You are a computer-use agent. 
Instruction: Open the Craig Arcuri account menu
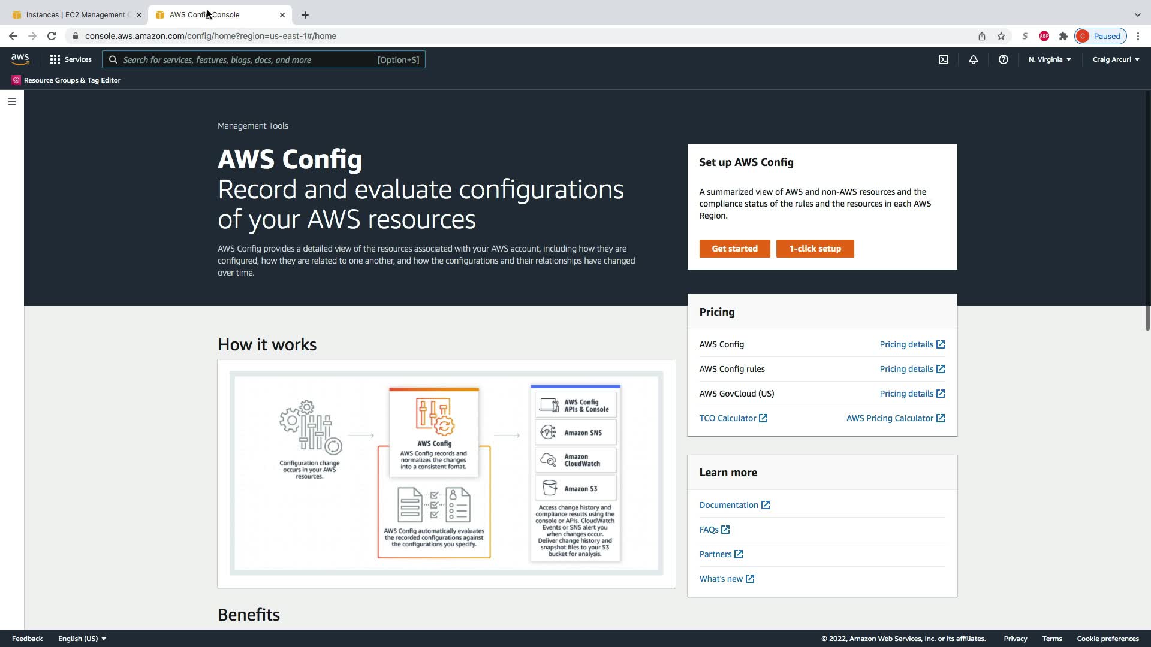coord(1115,59)
